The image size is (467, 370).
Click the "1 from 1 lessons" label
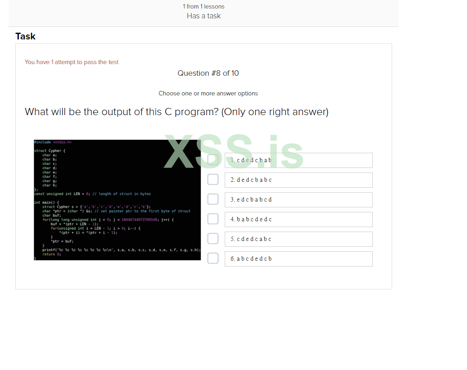[x=204, y=6]
